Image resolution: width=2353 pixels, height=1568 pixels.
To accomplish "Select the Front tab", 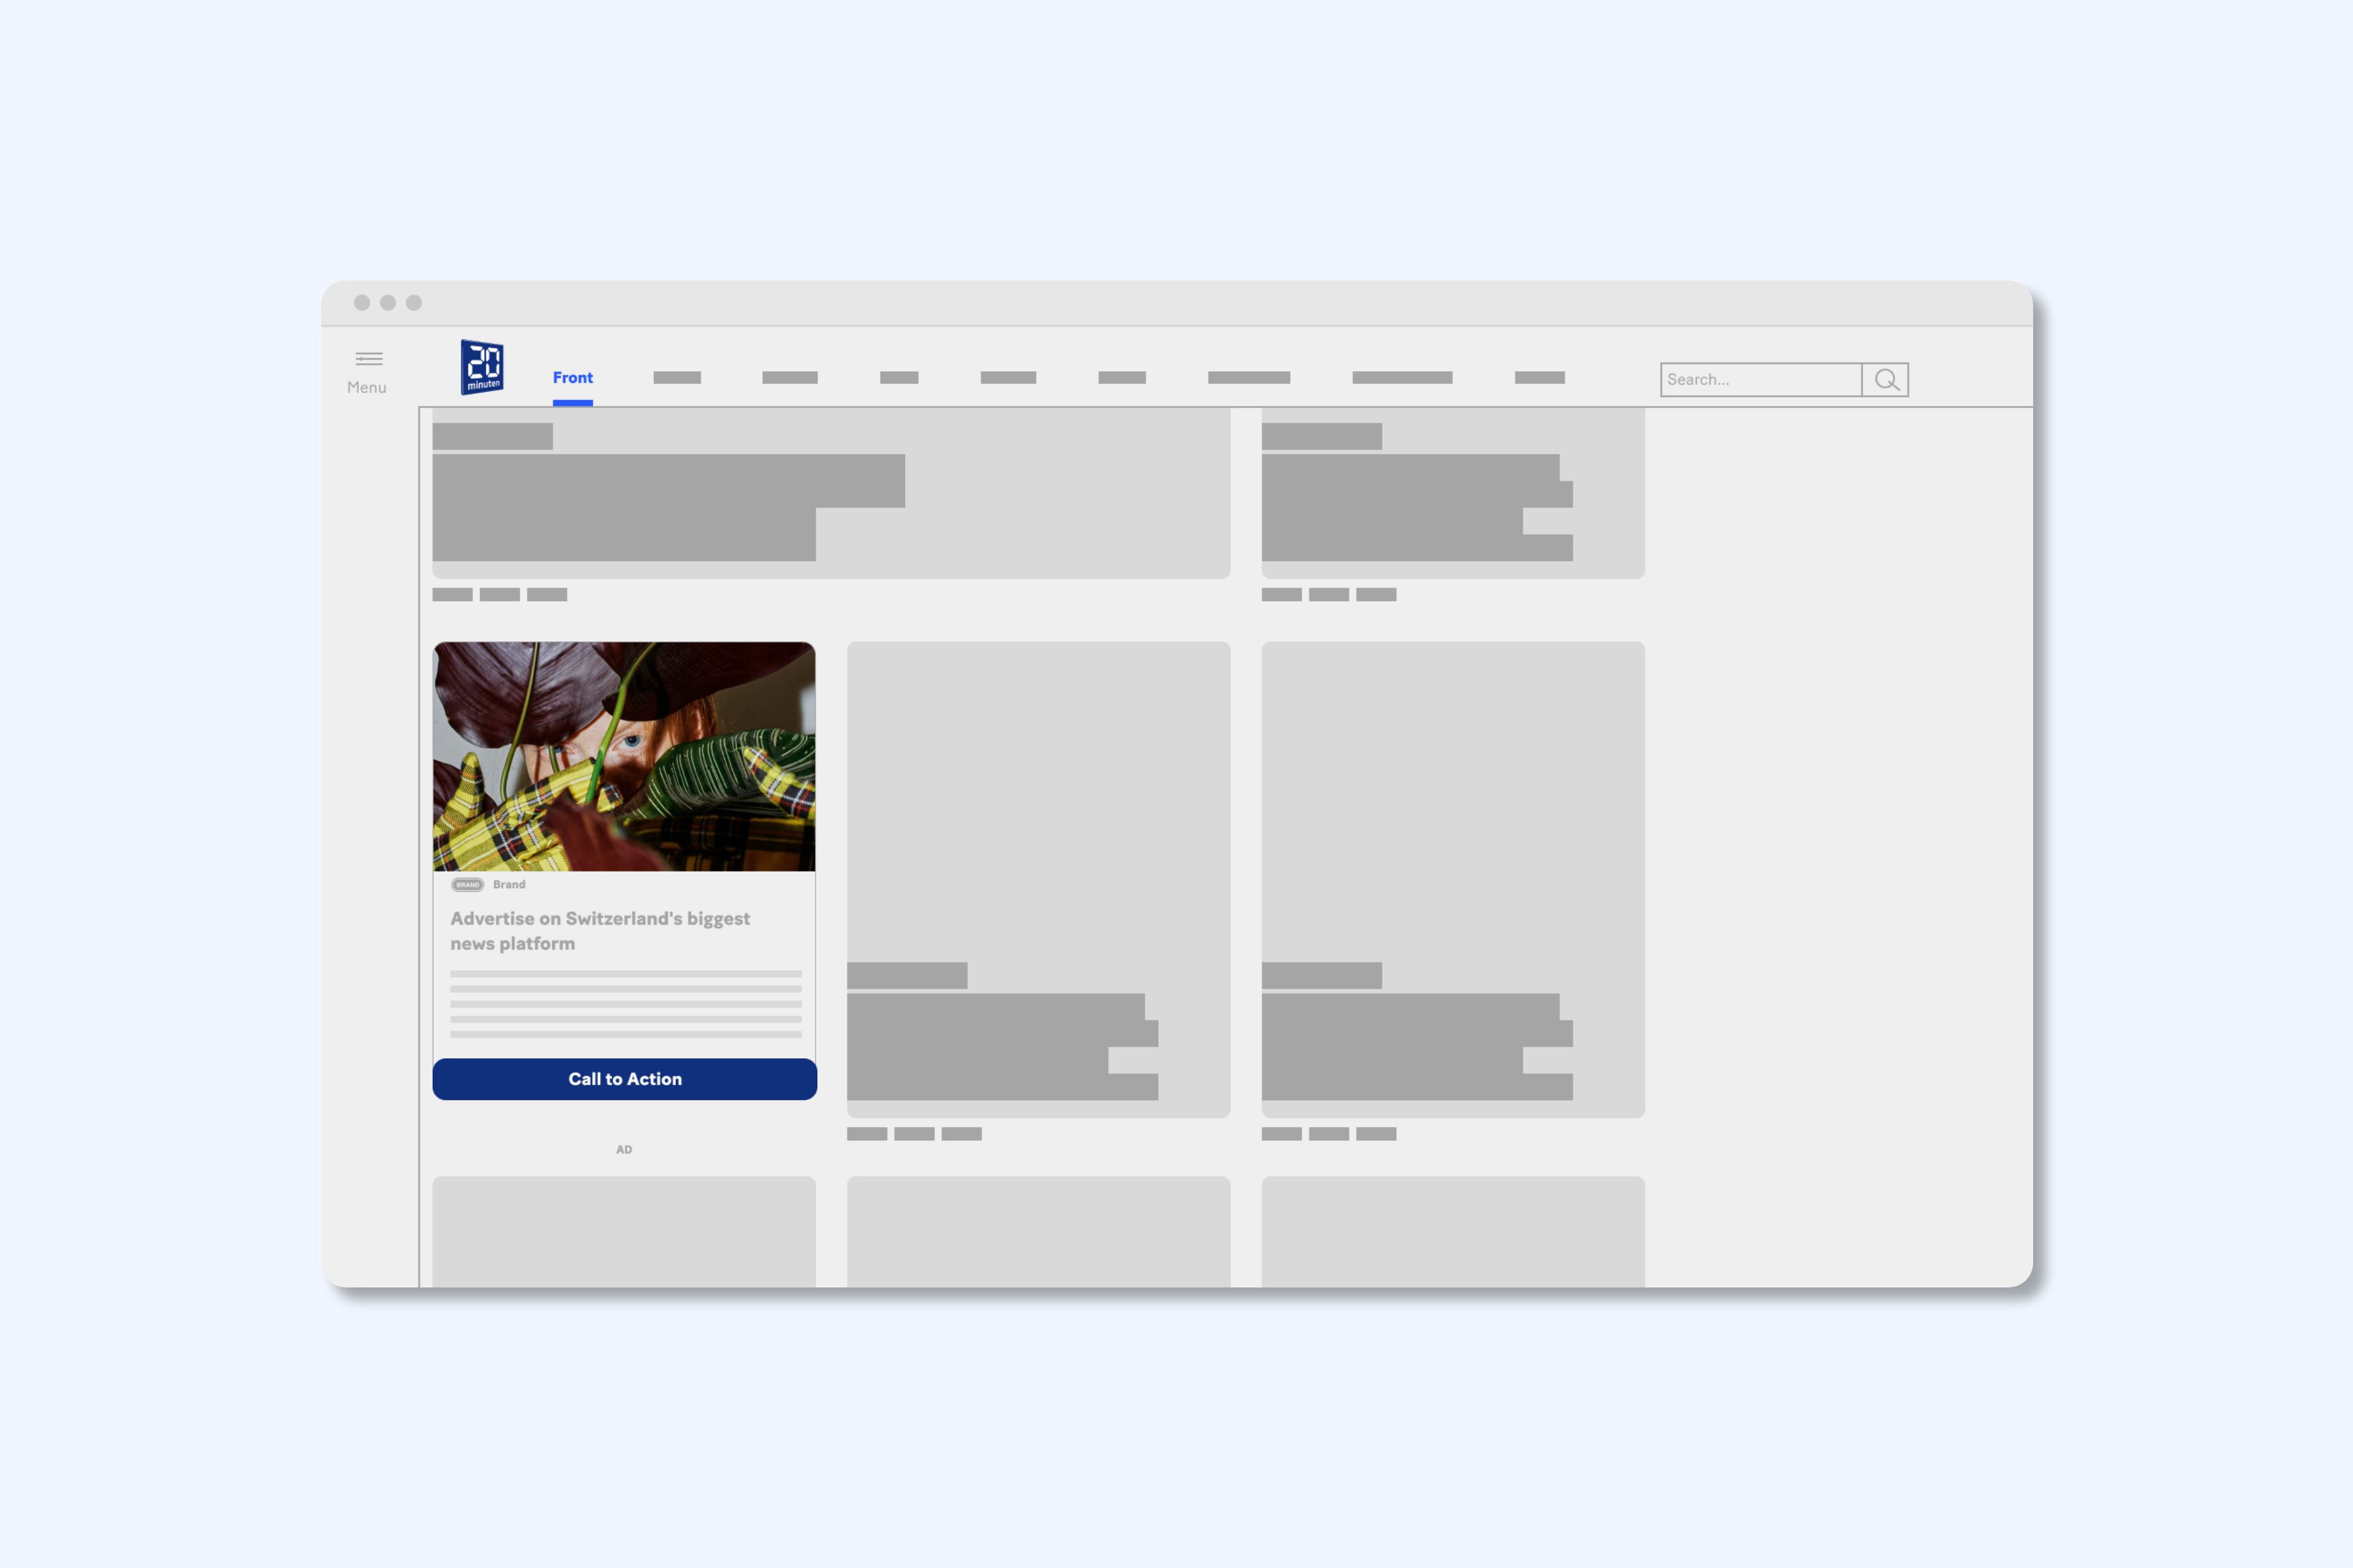I will [572, 378].
